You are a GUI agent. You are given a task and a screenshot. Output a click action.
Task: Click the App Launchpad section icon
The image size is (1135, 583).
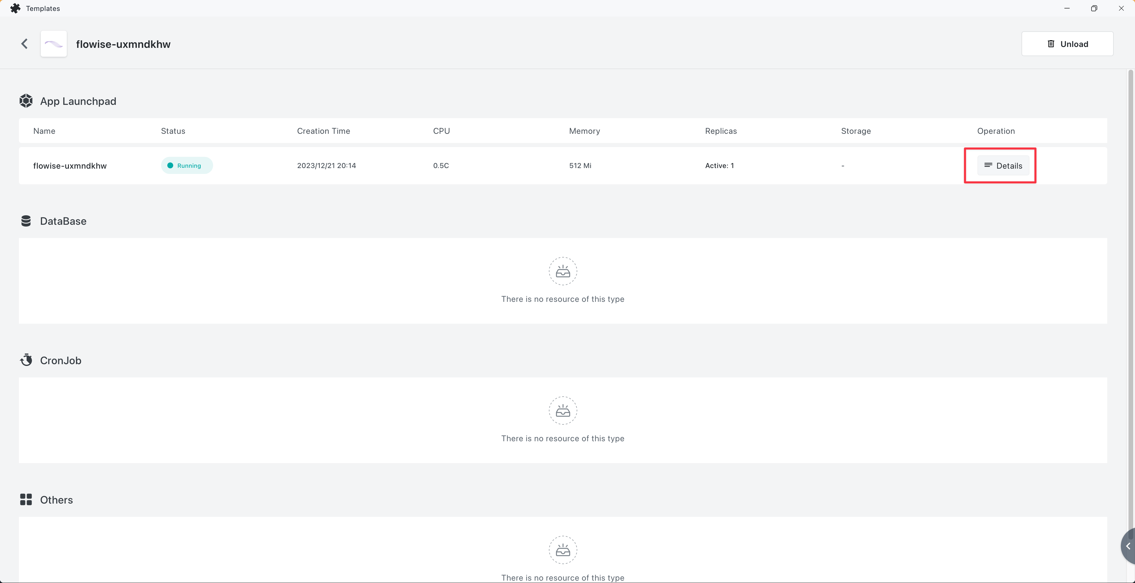click(x=26, y=101)
